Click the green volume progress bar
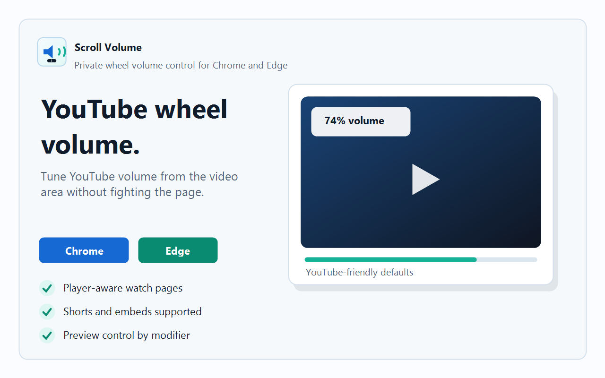Screen dimensions: 605x378 pos(390,259)
